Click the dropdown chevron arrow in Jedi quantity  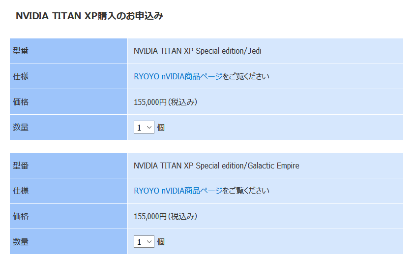click(149, 128)
